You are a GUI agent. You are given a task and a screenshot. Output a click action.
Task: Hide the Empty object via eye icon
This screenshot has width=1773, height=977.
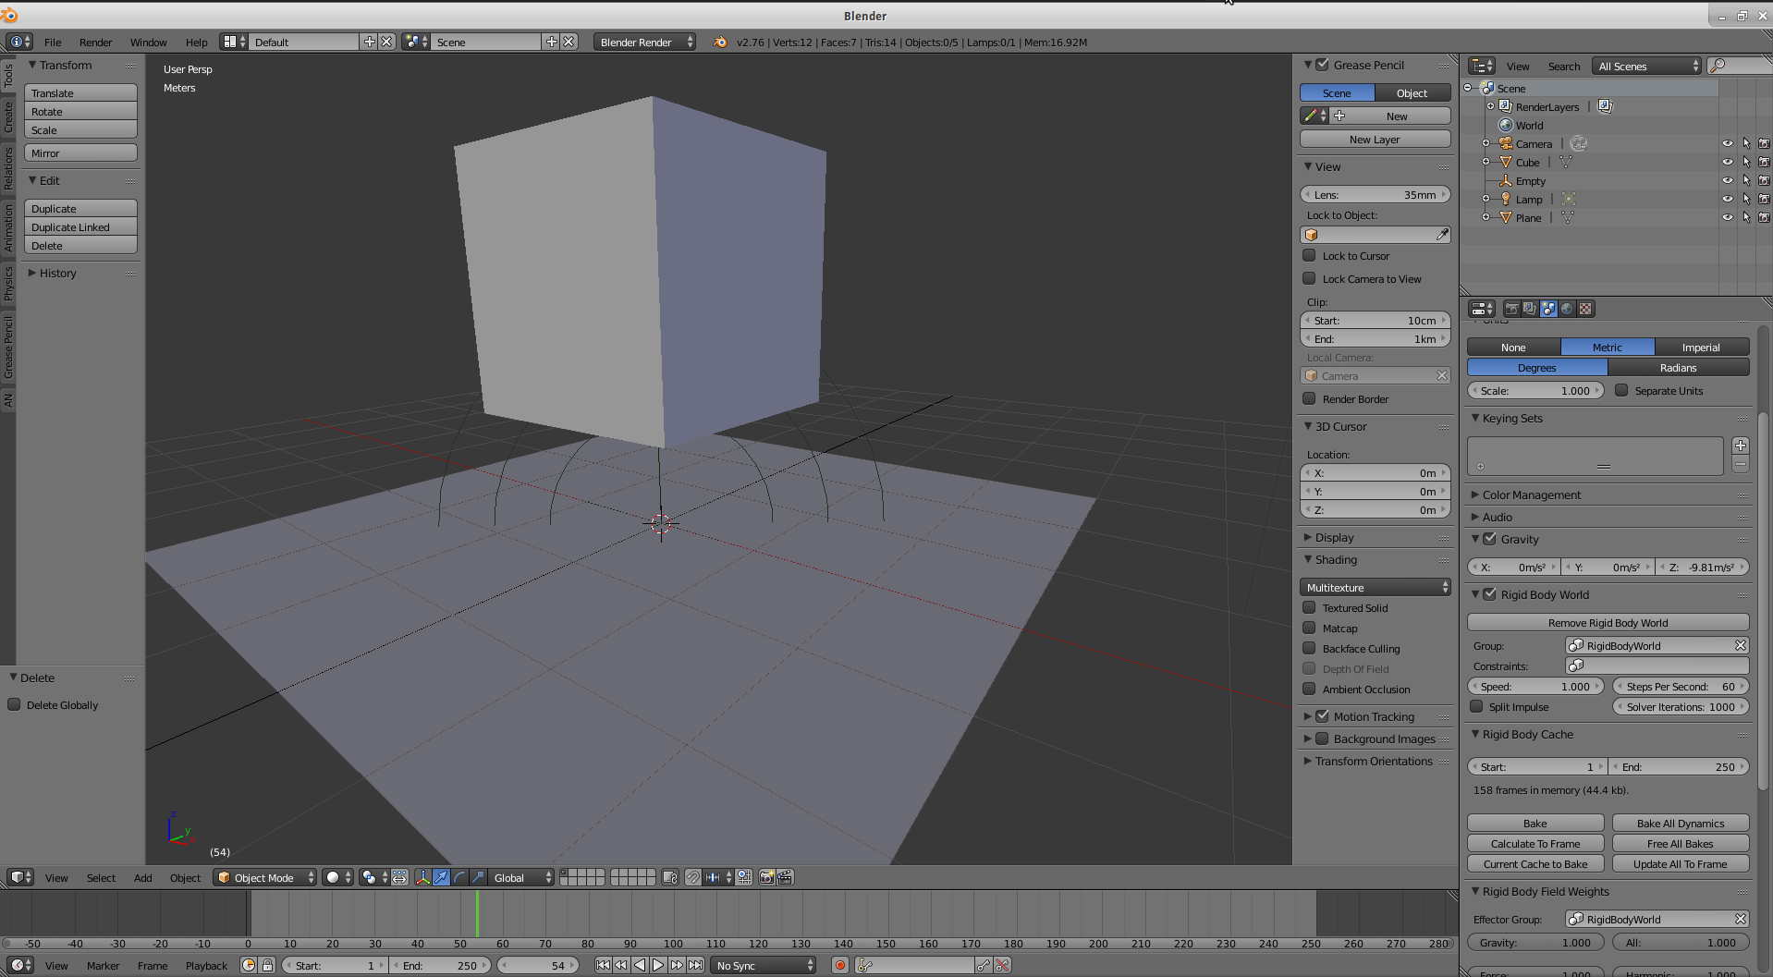[x=1727, y=180]
